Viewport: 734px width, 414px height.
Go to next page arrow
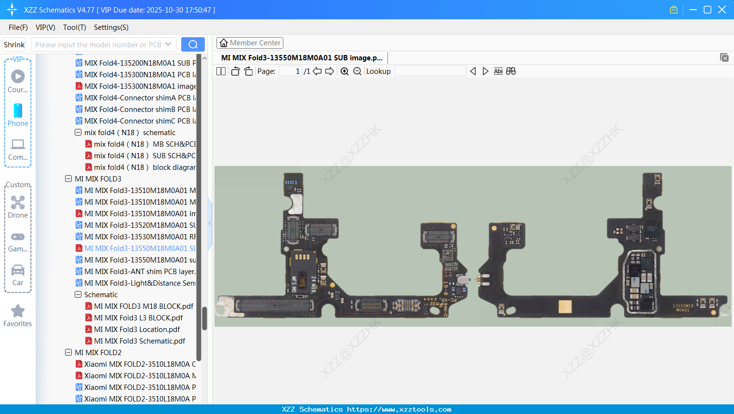point(330,71)
